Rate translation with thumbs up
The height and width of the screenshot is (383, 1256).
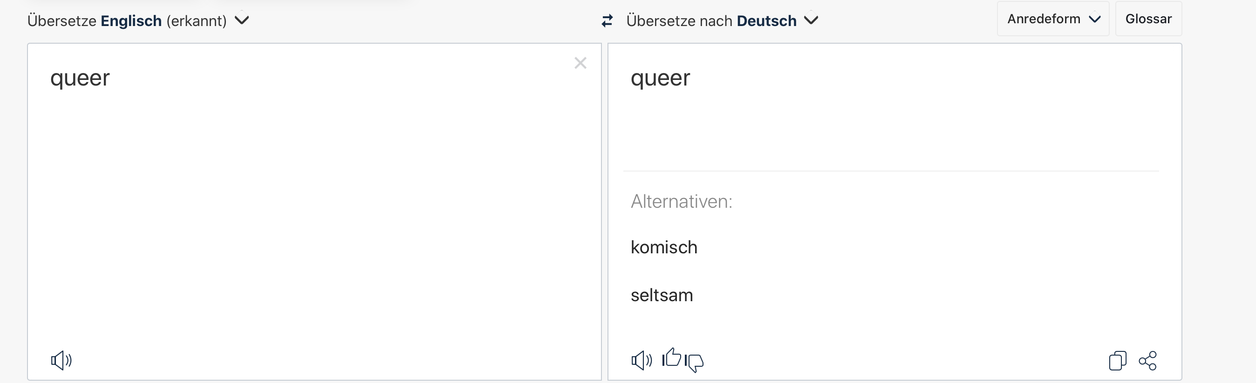[672, 358]
